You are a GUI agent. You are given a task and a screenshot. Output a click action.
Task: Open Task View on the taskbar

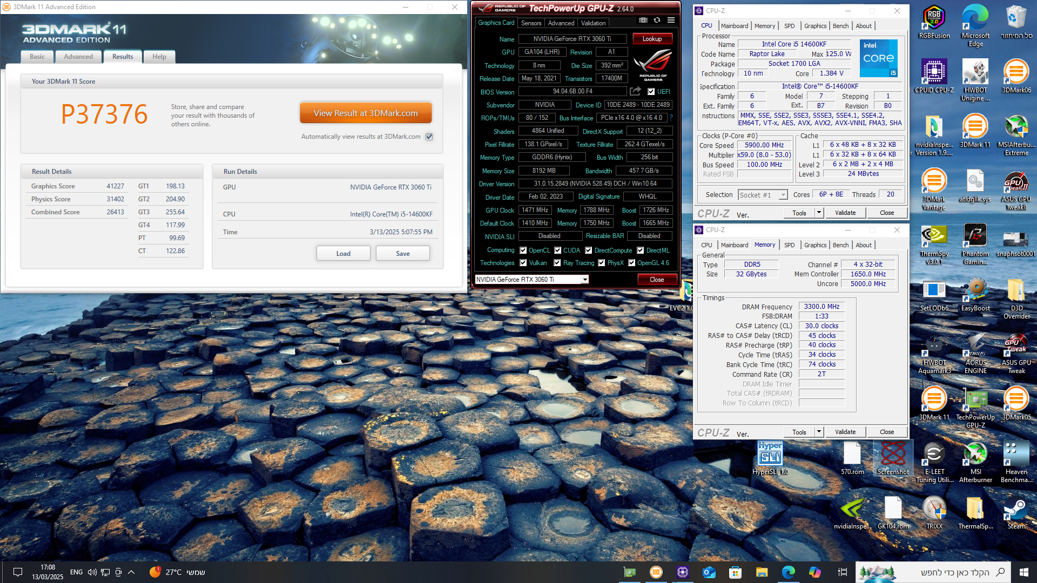842,572
